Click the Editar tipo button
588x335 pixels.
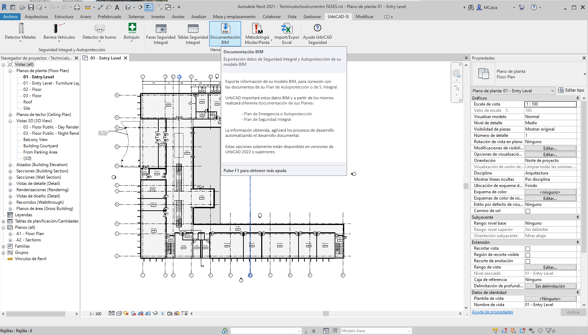click(x=571, y=90)
